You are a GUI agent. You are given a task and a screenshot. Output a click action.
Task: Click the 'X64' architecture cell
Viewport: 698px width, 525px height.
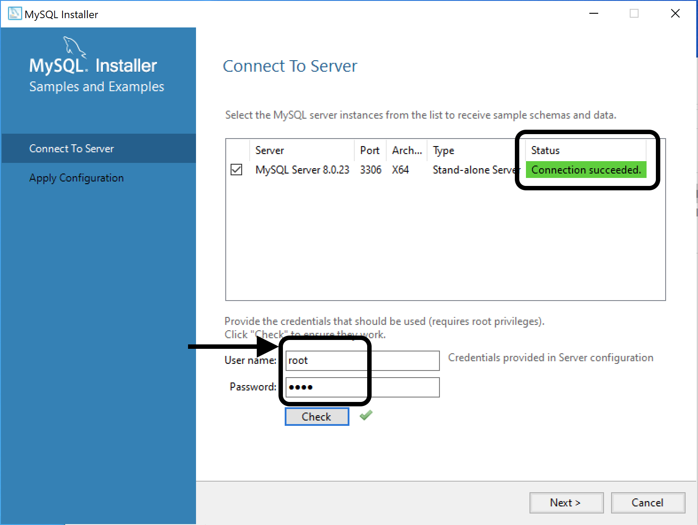click(400, 170)
